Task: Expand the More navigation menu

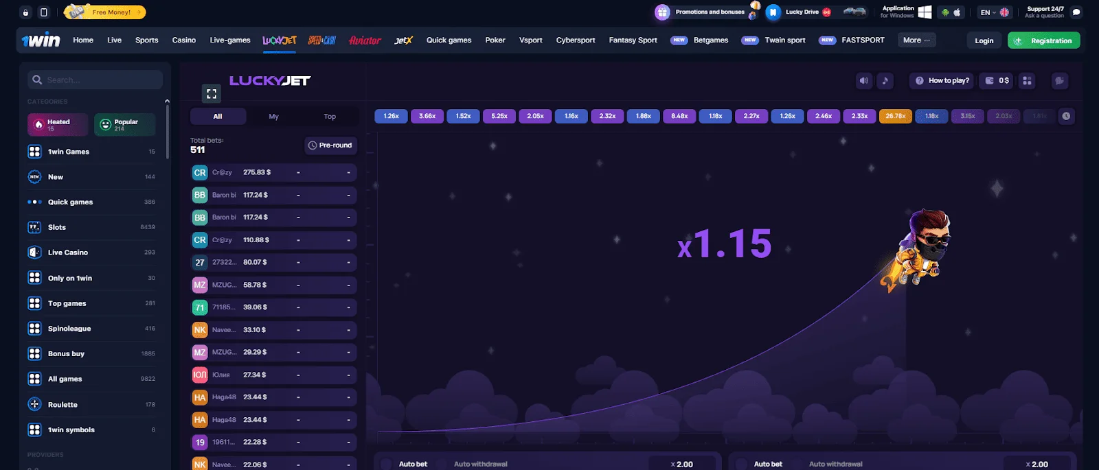Action: click(916, 40)
